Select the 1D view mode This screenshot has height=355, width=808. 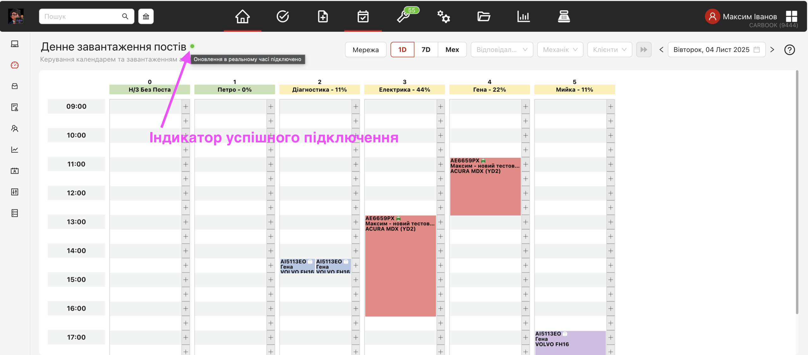pos(402,49)
